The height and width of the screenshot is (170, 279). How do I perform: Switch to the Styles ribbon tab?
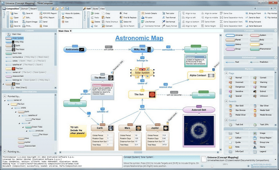tap(95, 9)
